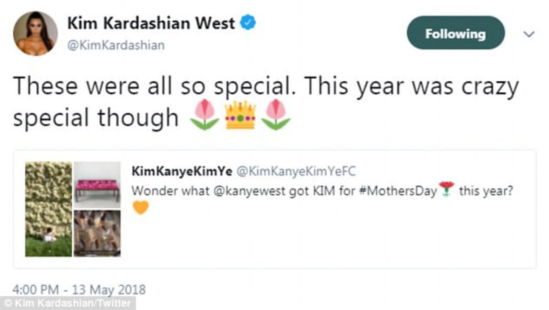549x310 pixels.
Task: View the pink bench photo thumbnail
Action: [97, 185]
